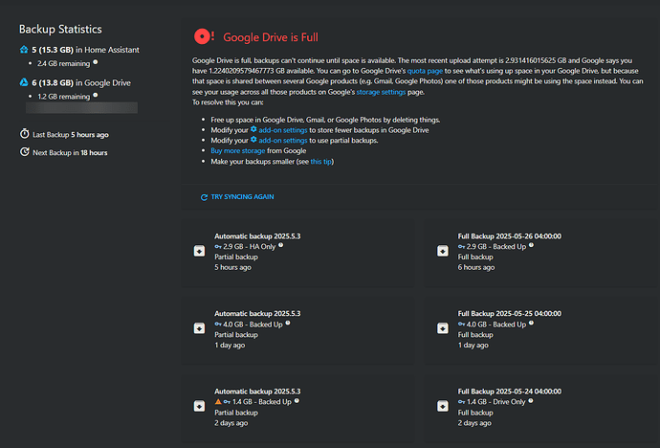Click '2.4 GB remaining' under Home Assistant
The image size is (660, 448).
(x=63, y=63)
